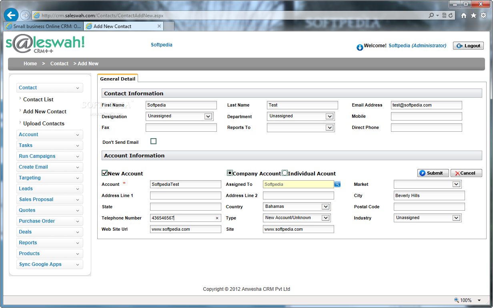Click into the Mobile field

click(427, 116)
